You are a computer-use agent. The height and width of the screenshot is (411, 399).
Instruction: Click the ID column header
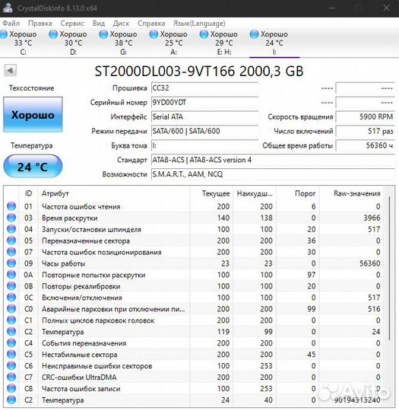coord(29,193)
